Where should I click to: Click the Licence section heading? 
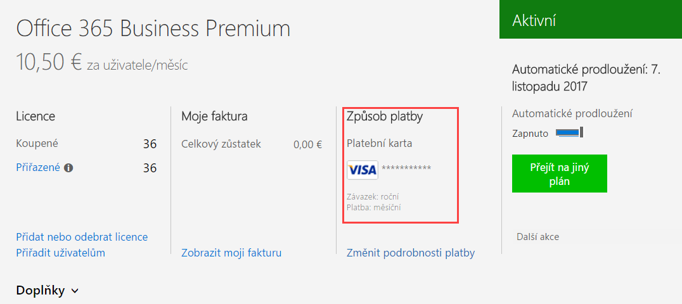pos(35,116)
